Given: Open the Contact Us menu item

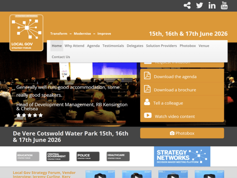Looking at the screenshot, I should coord(61,57).
